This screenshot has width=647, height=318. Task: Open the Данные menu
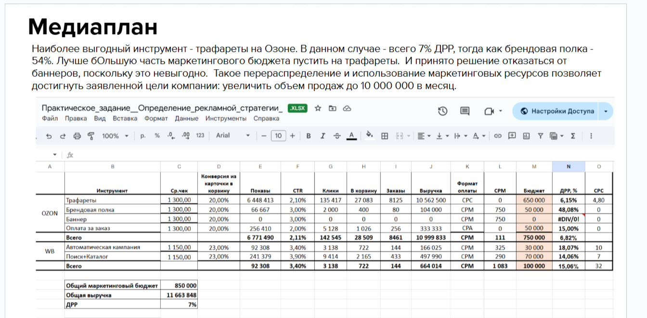pyautogui.click(x=187, y=118)
